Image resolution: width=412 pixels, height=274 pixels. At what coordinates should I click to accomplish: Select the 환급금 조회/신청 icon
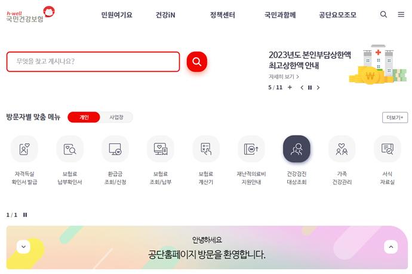tap(115, 149)
